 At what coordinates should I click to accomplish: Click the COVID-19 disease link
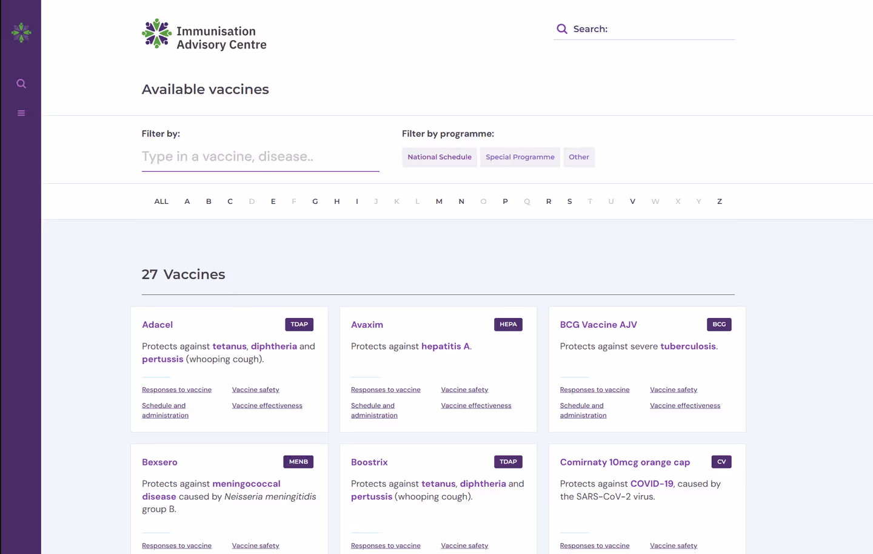click(652, 484)
